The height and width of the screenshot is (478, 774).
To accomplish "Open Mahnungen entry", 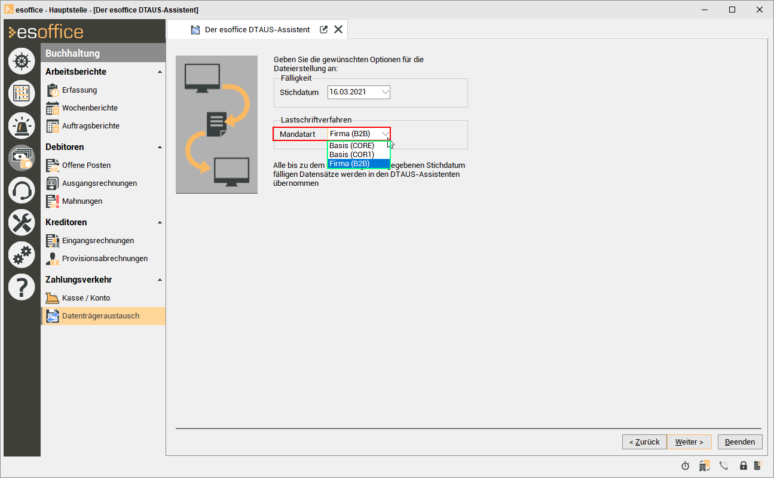I will pyautogui.click(x=82, y=201).
